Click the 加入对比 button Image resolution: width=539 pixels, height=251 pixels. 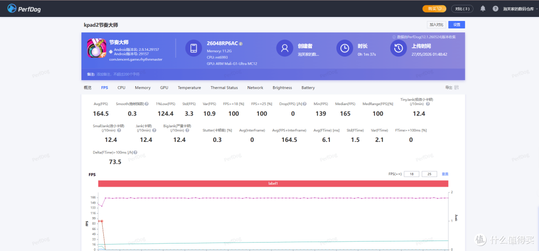(x=437, y=25)
